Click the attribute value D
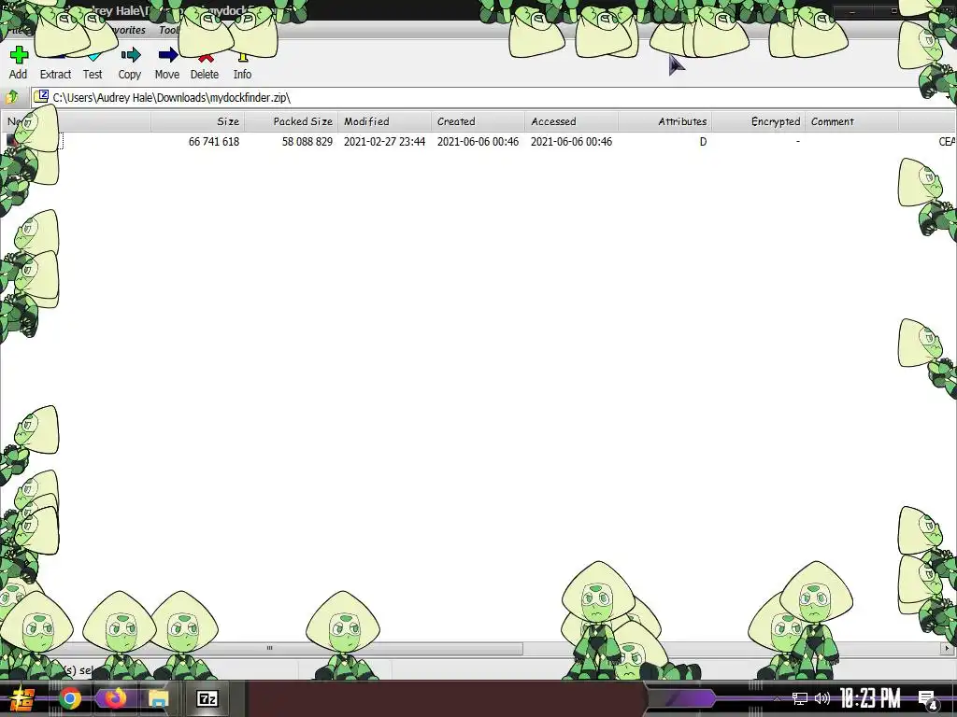Viewport: 957px width, 717px height. (x=703, y=142)
